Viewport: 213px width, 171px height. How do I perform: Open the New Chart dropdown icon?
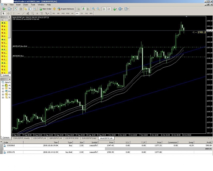(x=4, y=9)
